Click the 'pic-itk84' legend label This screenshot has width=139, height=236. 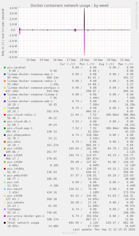tap(15, 162)
